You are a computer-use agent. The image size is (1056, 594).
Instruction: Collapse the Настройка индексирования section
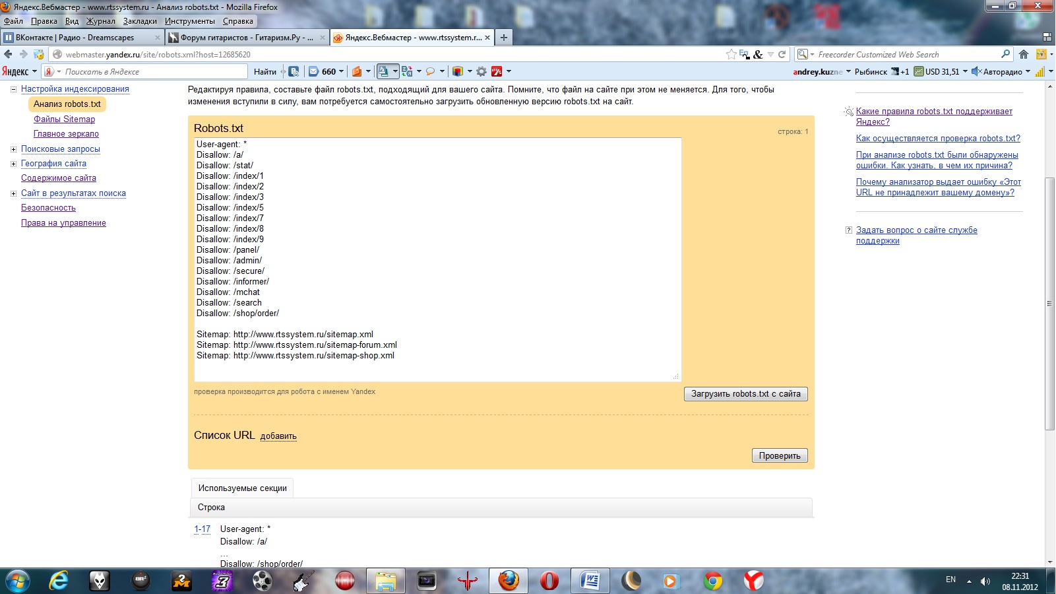[13, 89]
